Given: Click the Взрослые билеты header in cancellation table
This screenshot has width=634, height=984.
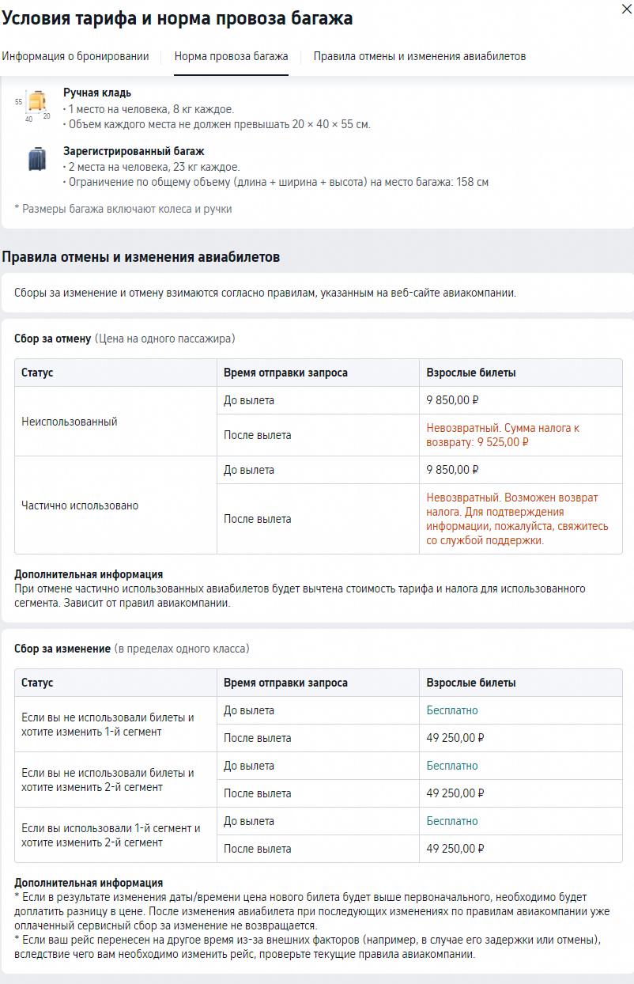Looking at the screenshot, I should (471, 373).
